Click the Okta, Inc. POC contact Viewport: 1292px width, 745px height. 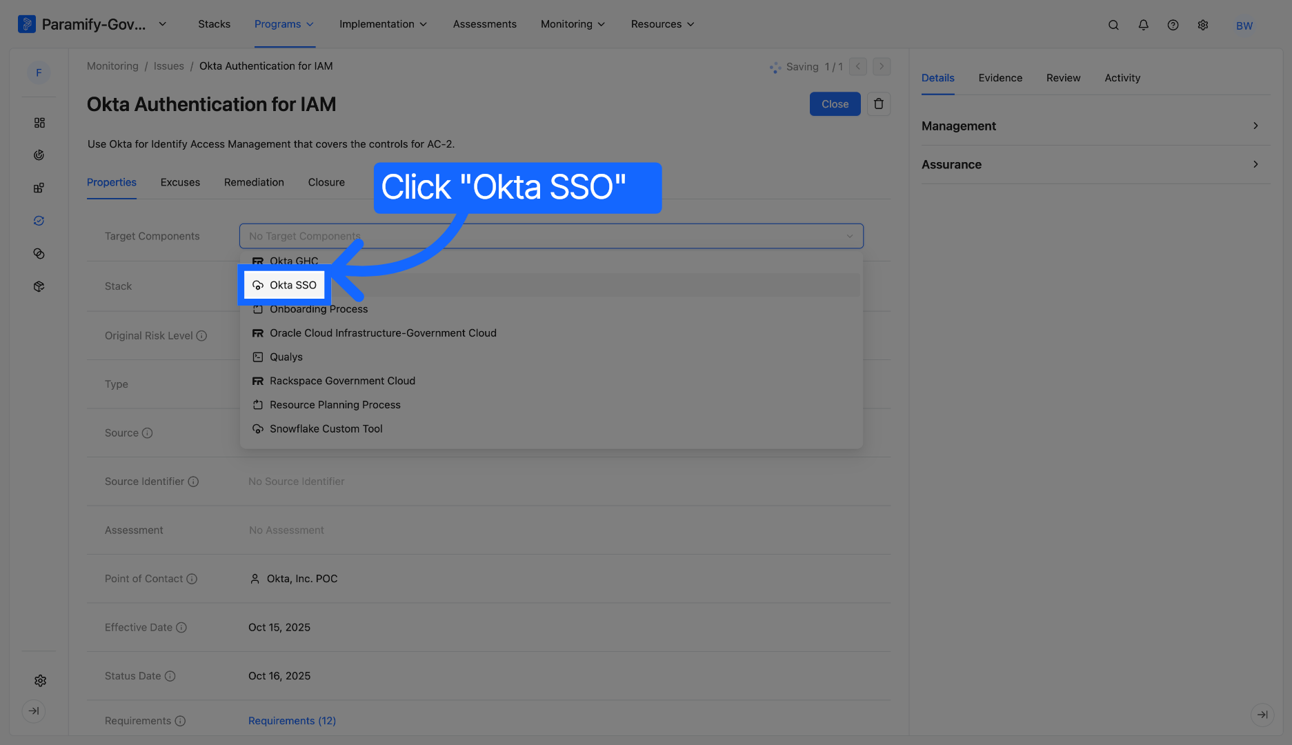[x=294, y=579]
